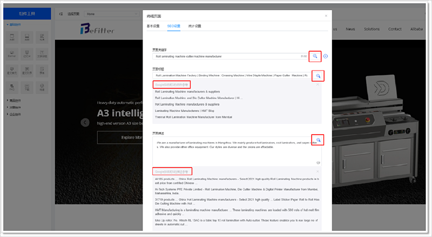Screen dimensions: 432x237
Task: Click into the page keywords input field
Action: [231, 57]
